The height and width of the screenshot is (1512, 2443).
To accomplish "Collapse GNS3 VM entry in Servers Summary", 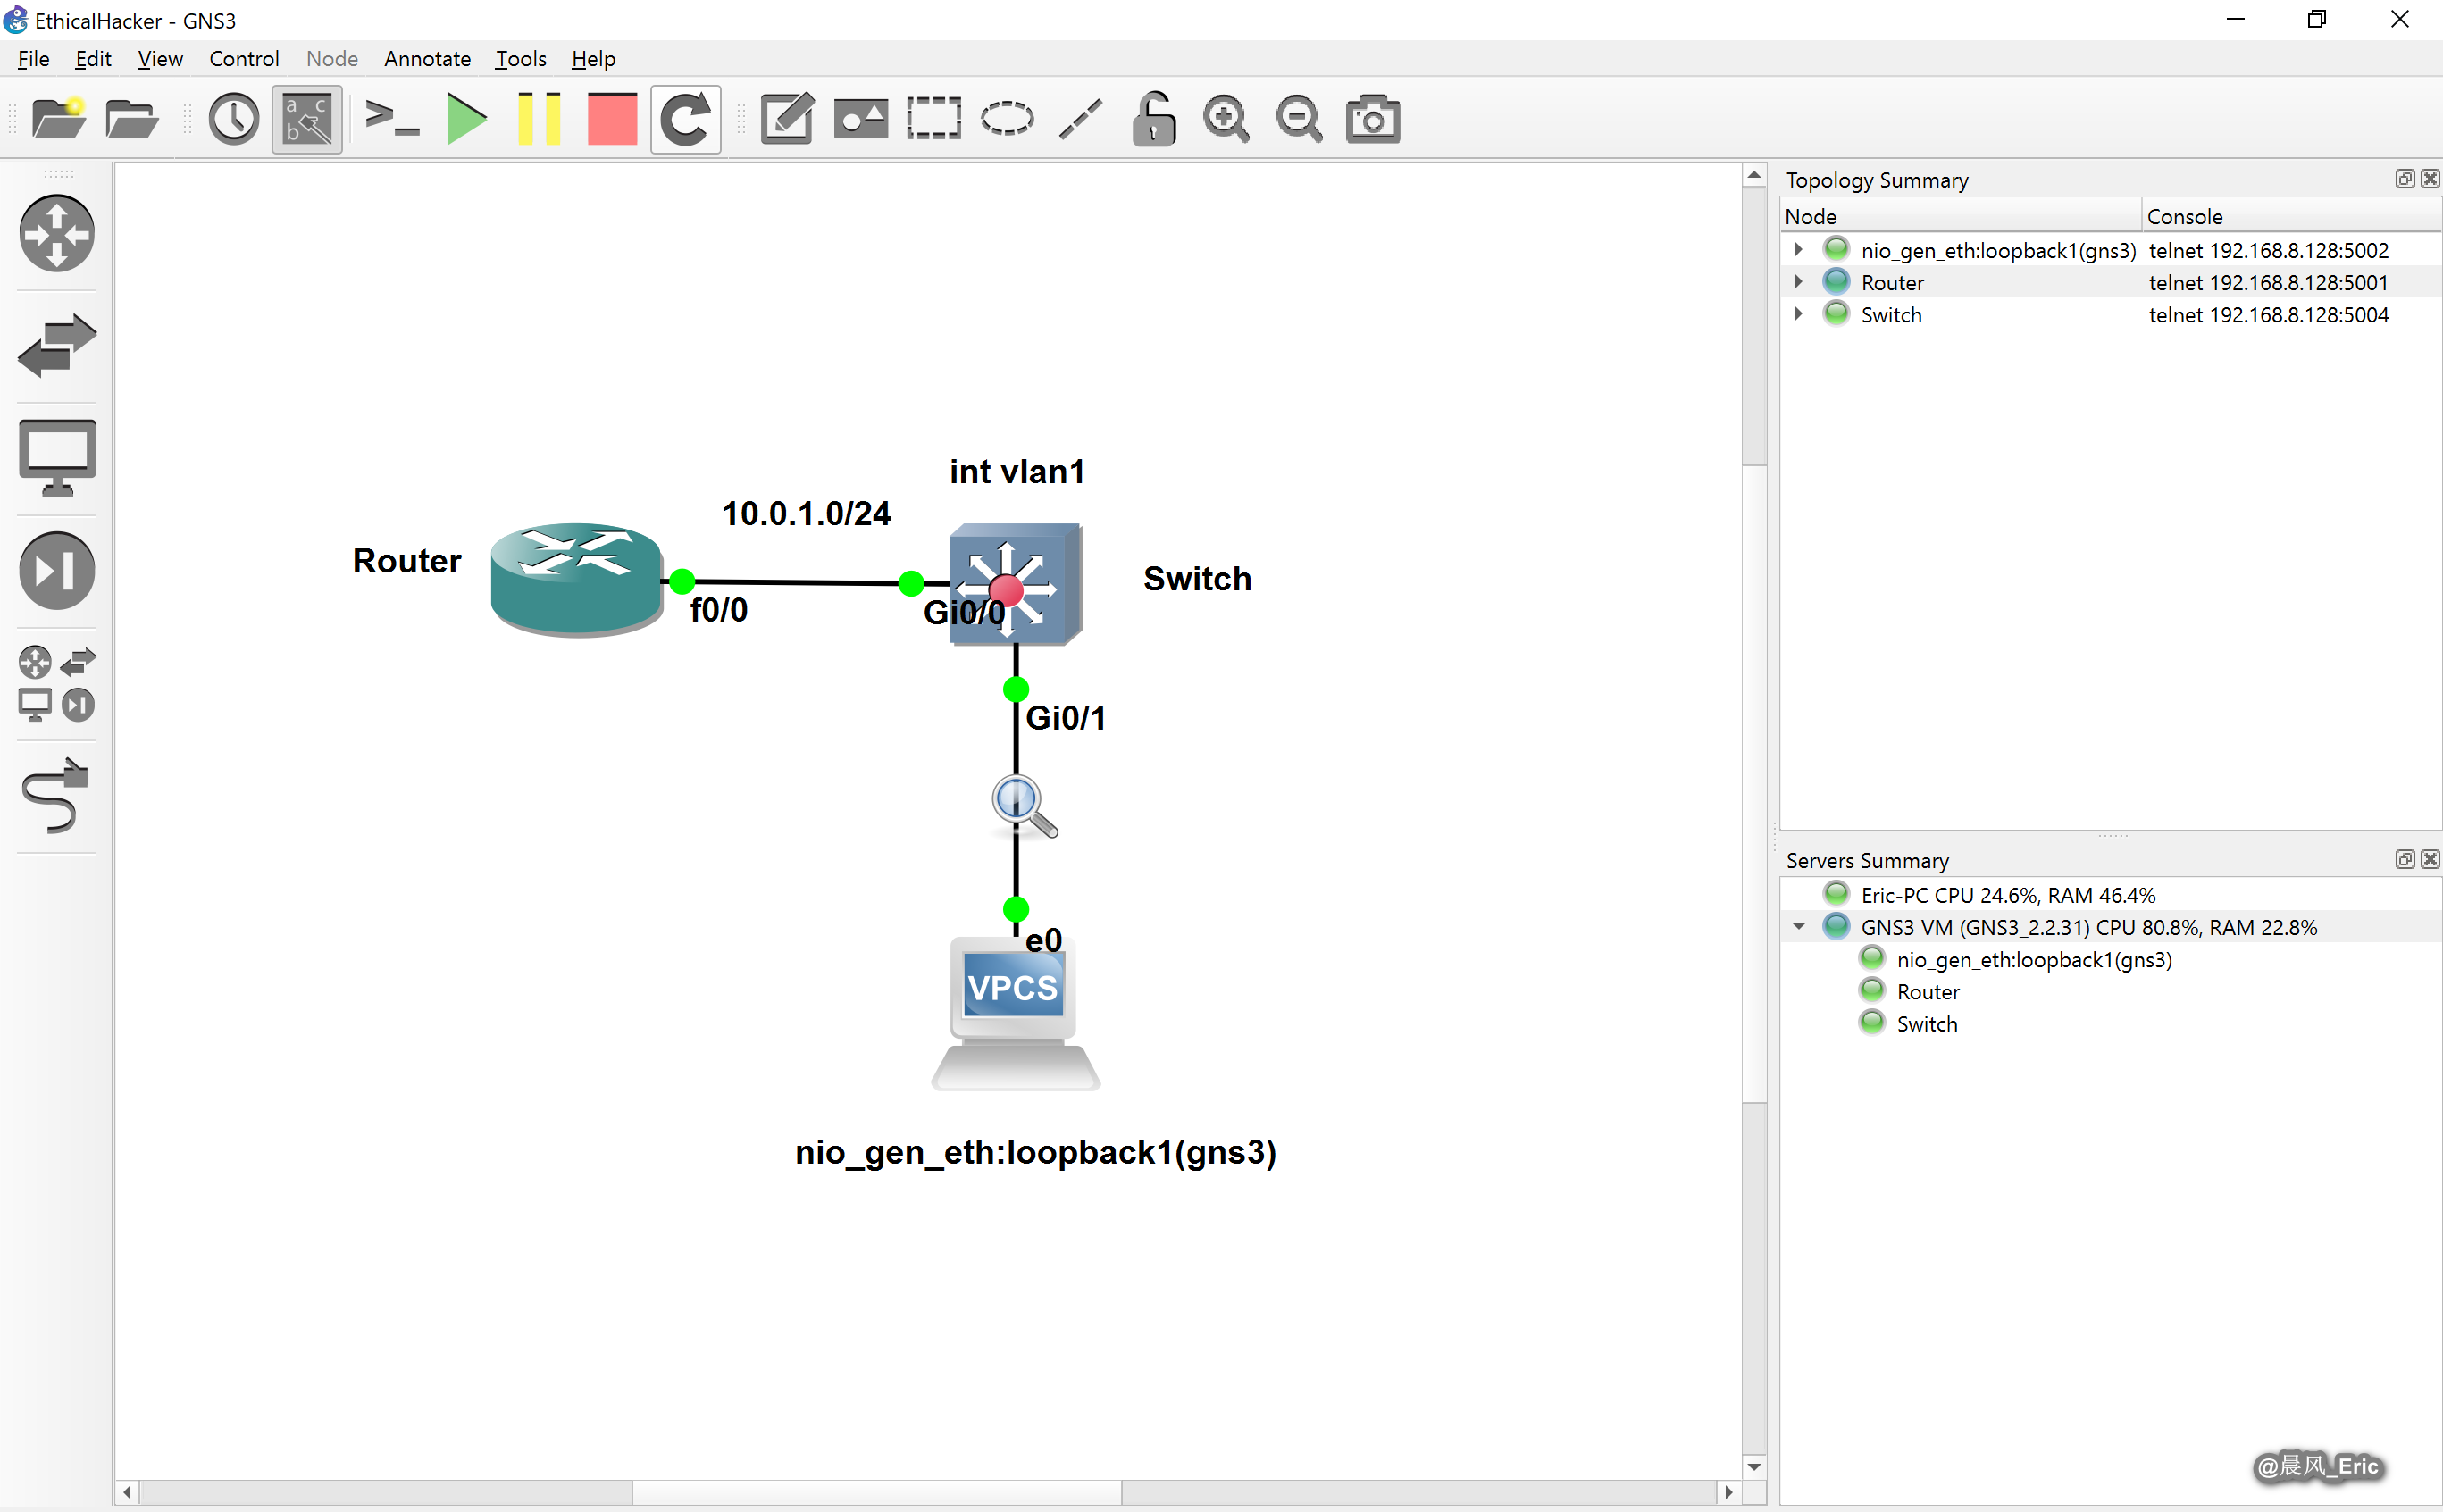I will point(1799,926).
